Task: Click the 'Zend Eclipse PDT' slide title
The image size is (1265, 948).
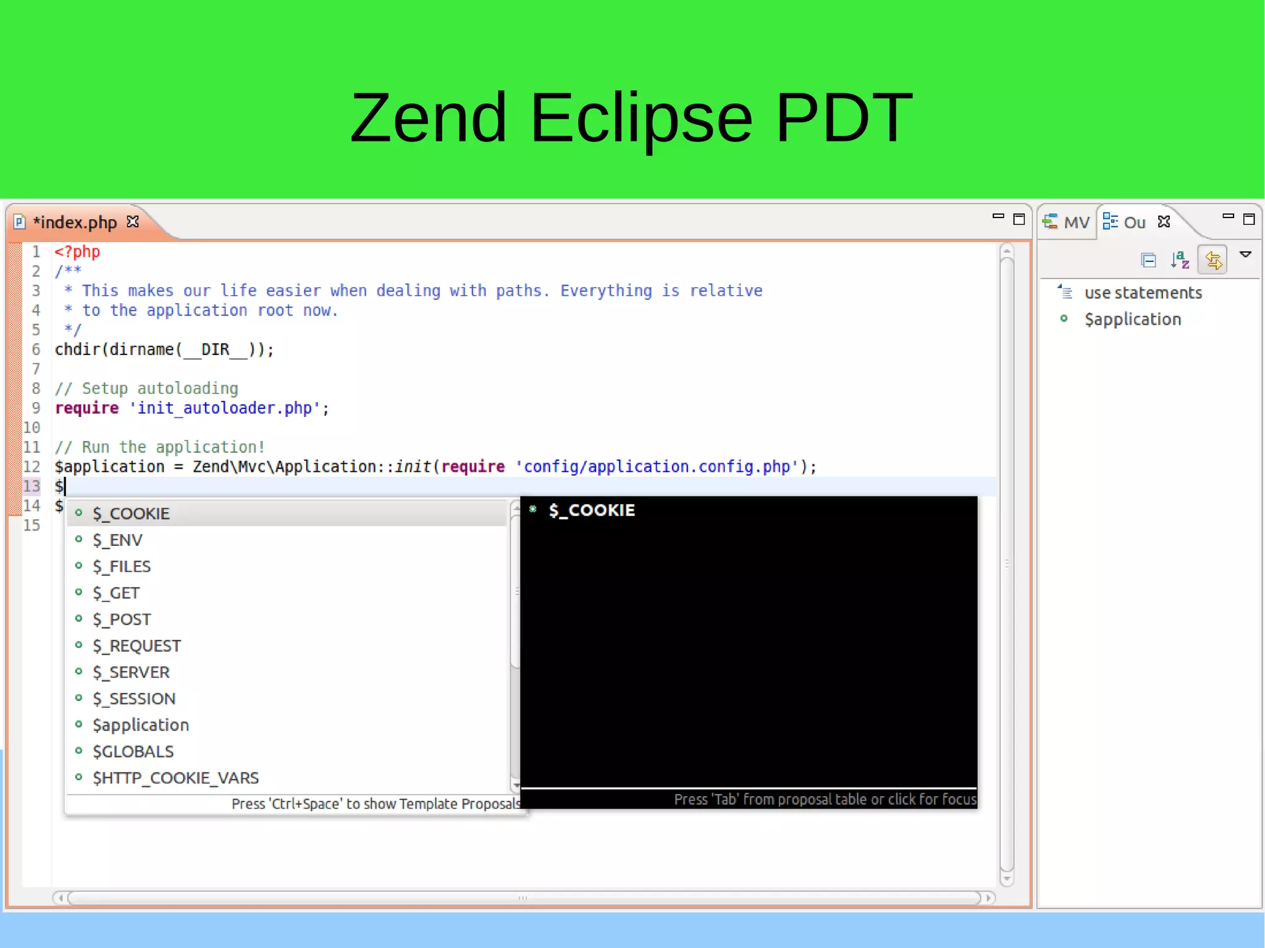Action: pos(631,117)
